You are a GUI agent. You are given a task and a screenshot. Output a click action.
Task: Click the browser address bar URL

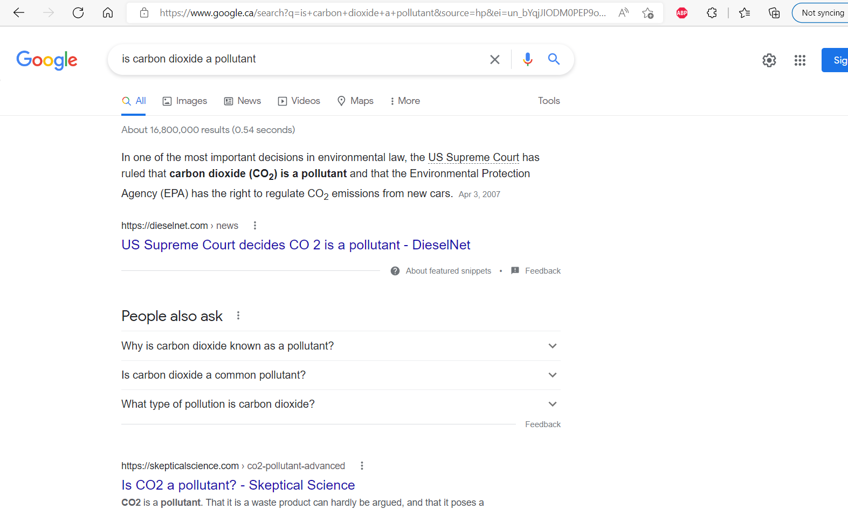click(383, 13)
